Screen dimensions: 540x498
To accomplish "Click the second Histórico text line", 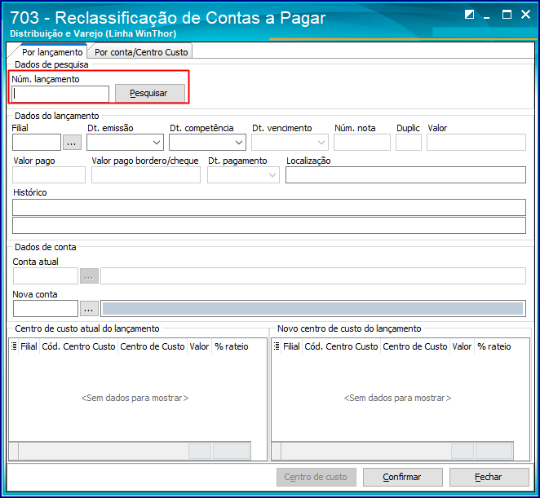I will coord(269,226).
